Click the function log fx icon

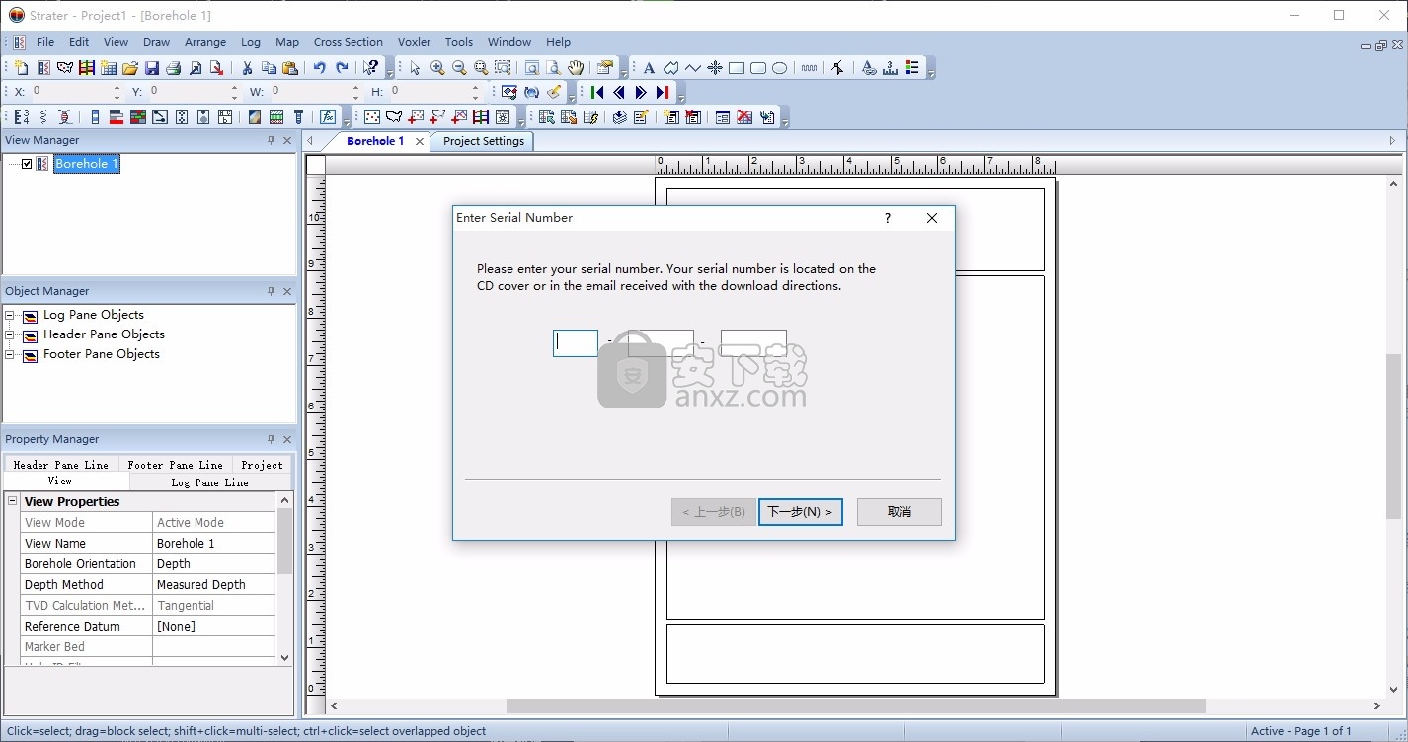[328, 116]
